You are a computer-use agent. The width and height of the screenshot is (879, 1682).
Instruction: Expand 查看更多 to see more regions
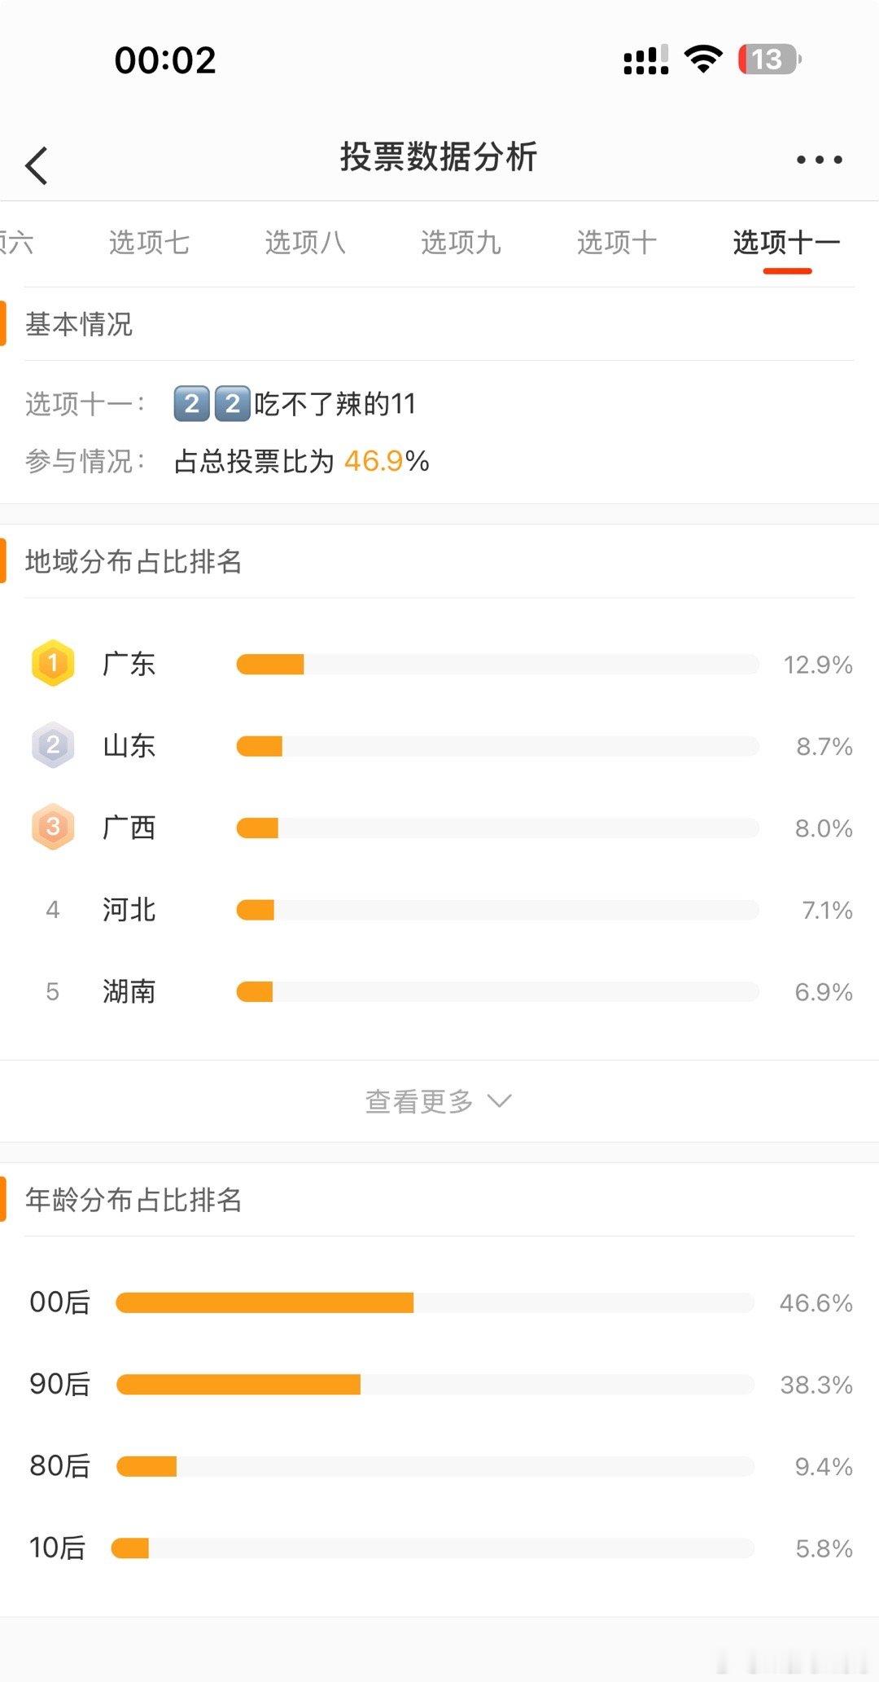click(x=439, y=1100)
